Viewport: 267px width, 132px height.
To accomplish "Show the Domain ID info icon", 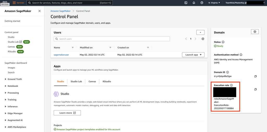I will tap(227, 72).
